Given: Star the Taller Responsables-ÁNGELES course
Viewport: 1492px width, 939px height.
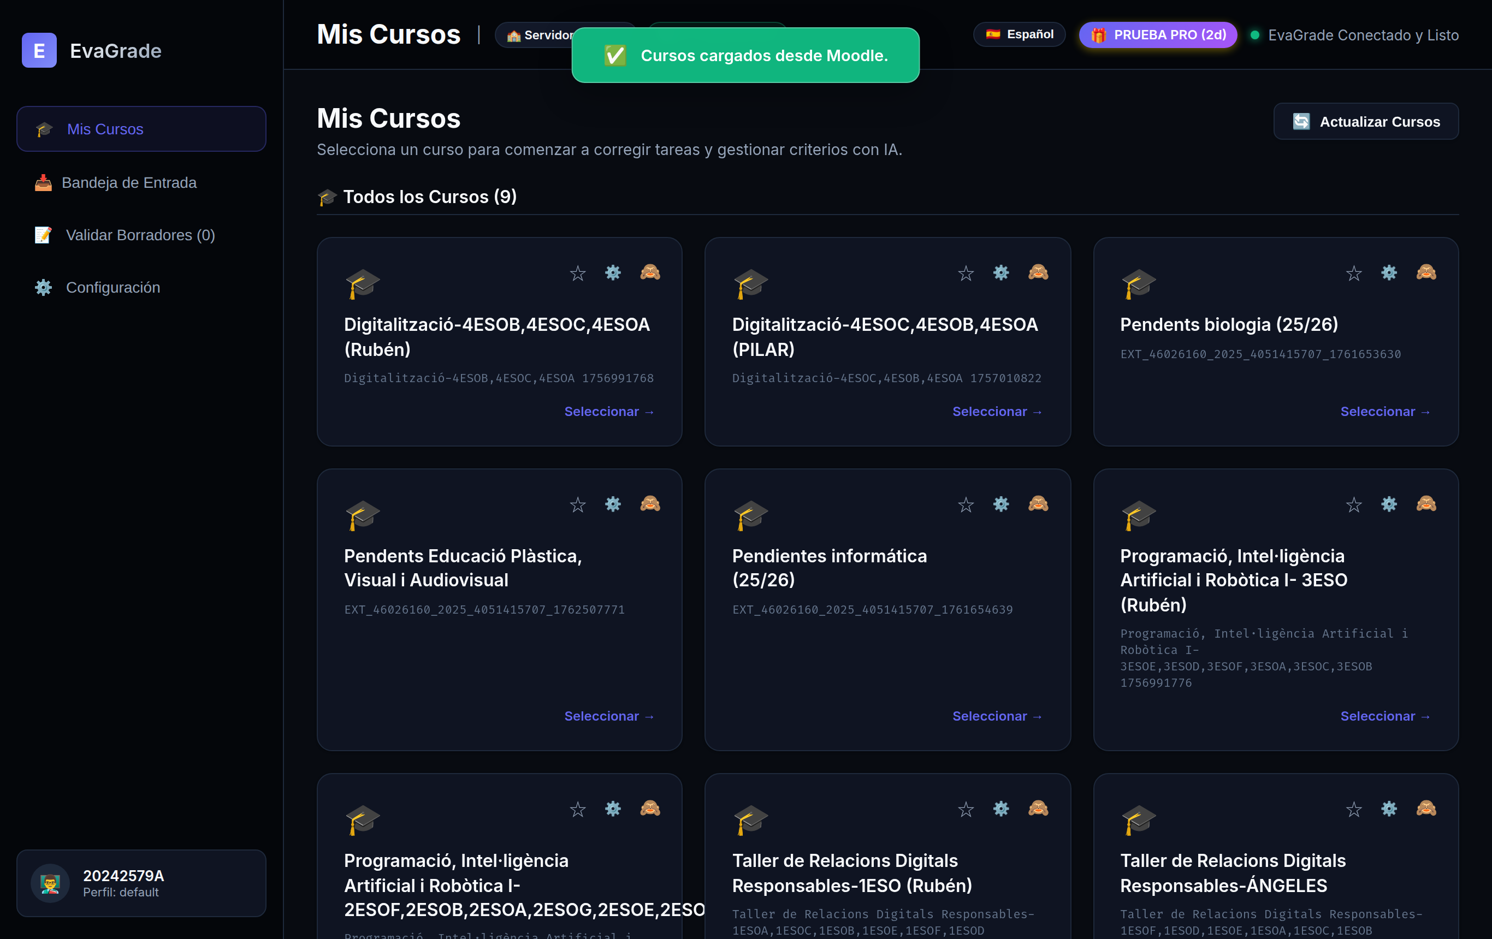Looking at the screenshot, I should [x=1353, y=810].
